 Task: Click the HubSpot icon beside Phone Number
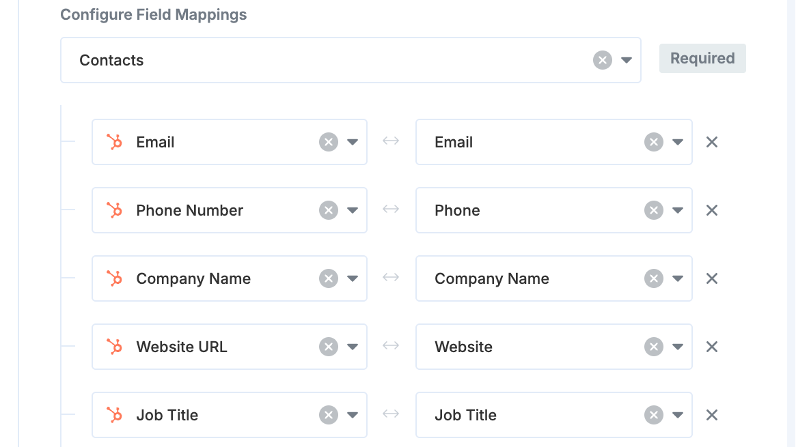[x=114, y=210]
